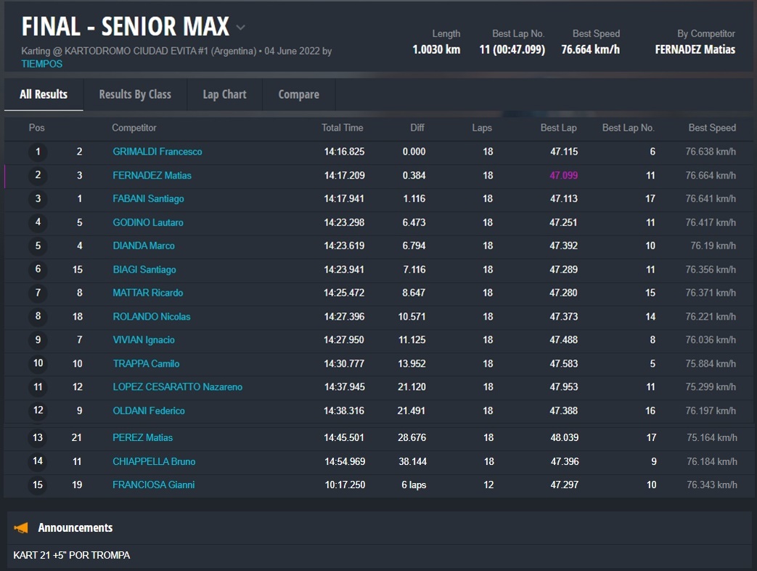Click the Best Speed column header
The image size is (757, 571).
pyautogui.click(x=711, y=128)
